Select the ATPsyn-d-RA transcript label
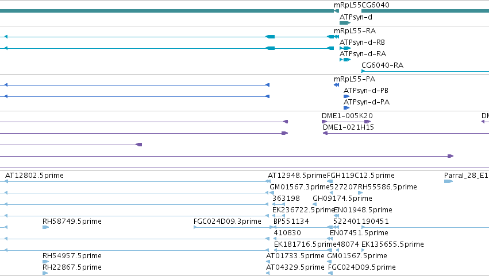The height and width of the screenshot is (276, 489). [x=363, y=54]
